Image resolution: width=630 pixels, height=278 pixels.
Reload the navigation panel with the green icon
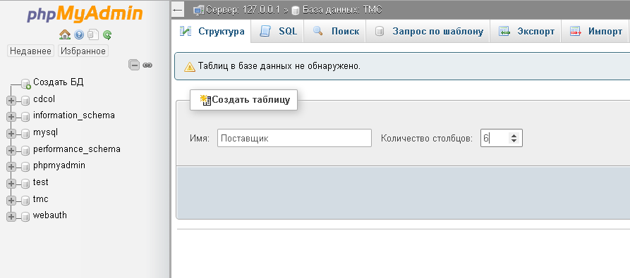[x=107, y=35]
